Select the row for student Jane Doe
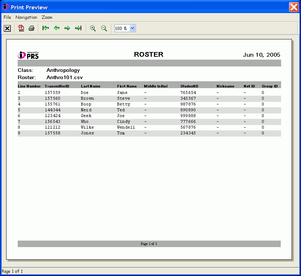Image resolution: width=301 pixels, height=276 pixels. click(108, 92)
